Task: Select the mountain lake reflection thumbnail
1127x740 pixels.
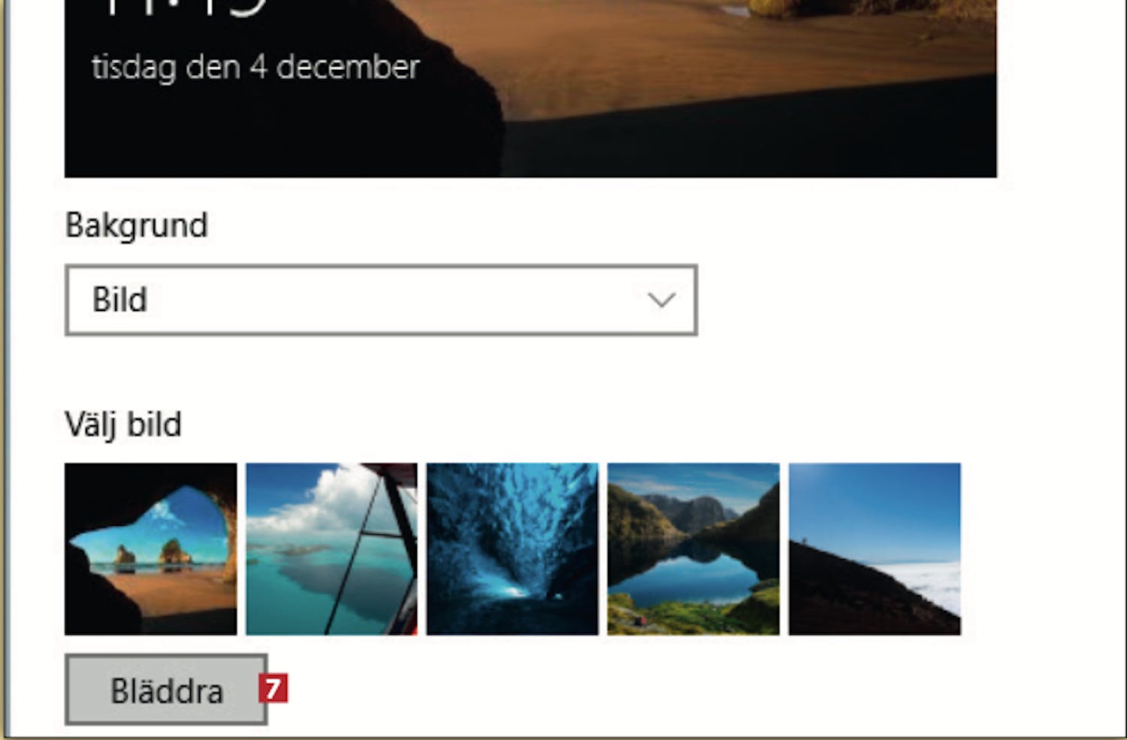Action: coord(693,549)
